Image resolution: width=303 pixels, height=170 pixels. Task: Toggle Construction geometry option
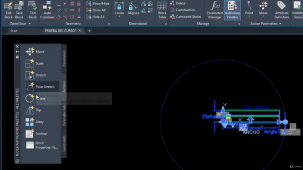[183, 10]
